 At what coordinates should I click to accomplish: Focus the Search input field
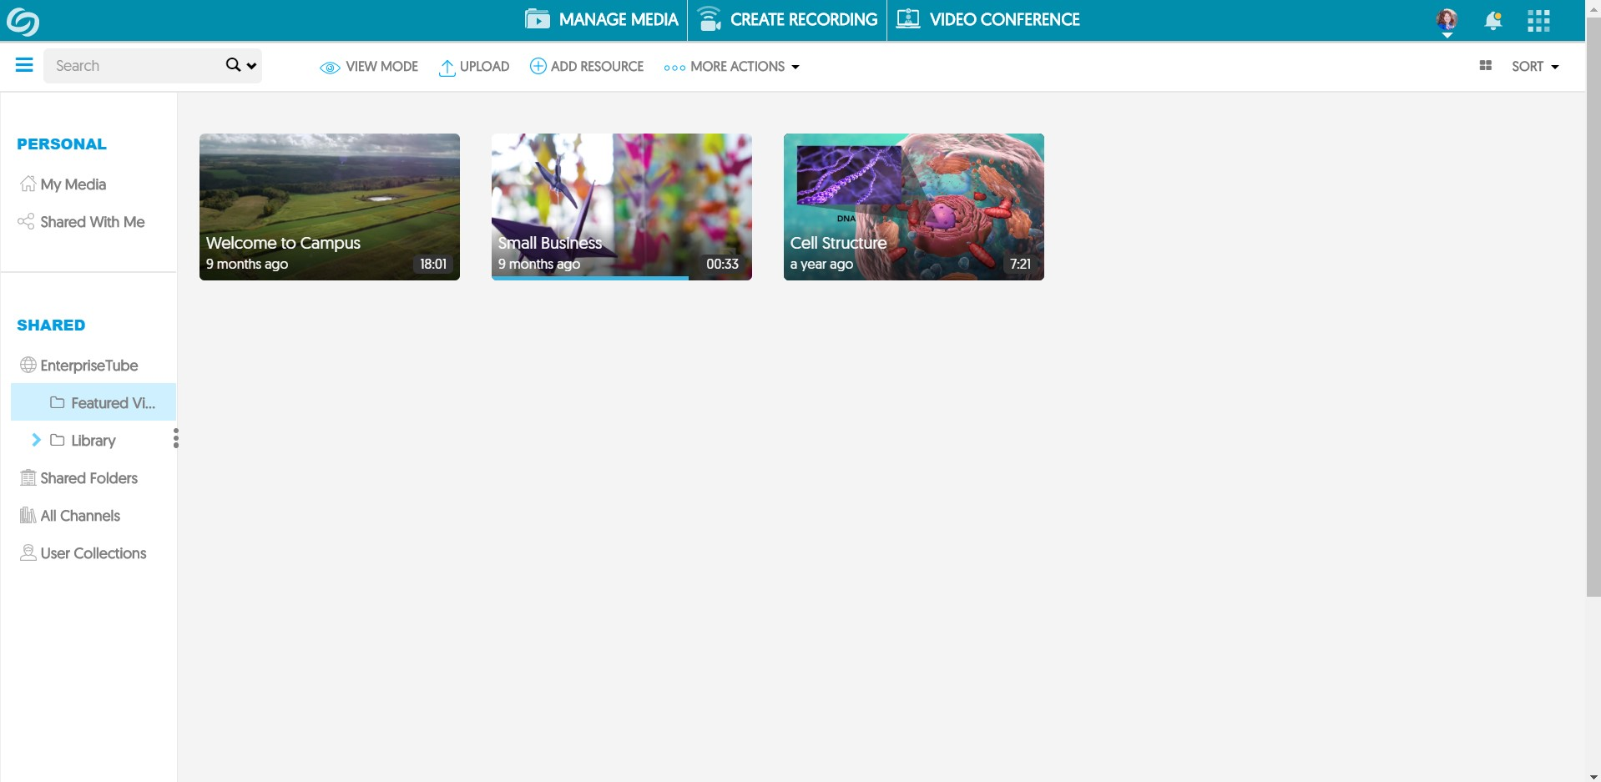point(134,66)
